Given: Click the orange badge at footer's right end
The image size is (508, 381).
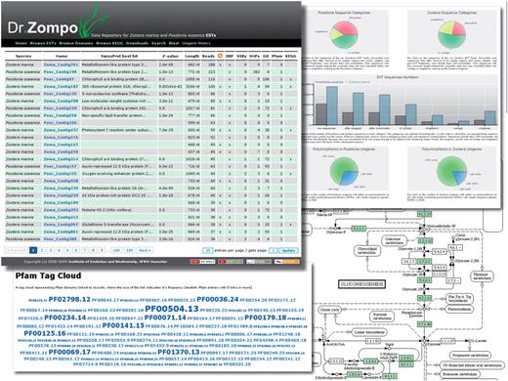Looking at the screenshot, I should tap(287, 261).
